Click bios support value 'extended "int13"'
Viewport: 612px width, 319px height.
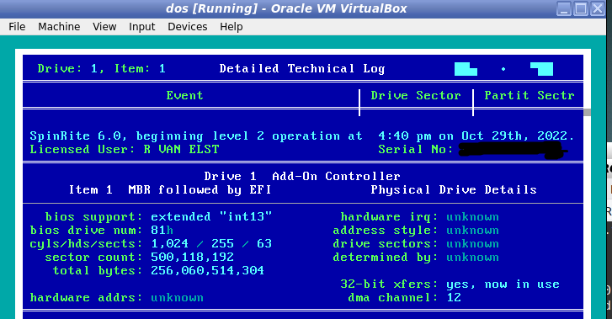pos(211,216)
